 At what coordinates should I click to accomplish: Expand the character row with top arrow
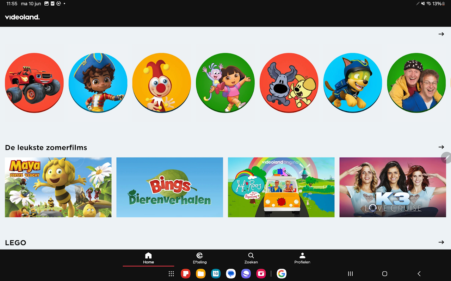(x=441, y=34)
